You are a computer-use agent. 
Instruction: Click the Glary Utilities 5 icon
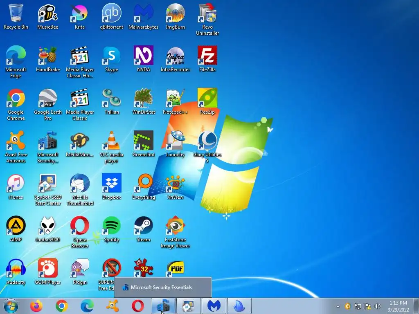pyautogui.click(x=207, y=147)
